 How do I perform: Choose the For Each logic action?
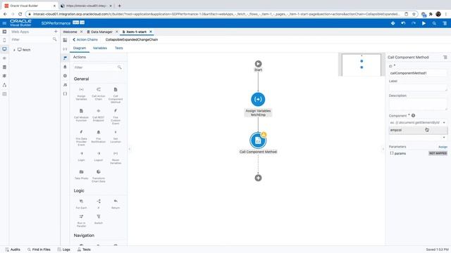82,204
